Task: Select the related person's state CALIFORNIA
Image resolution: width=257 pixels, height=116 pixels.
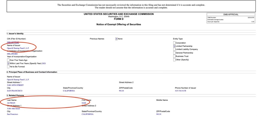Action: pos(88,114)
